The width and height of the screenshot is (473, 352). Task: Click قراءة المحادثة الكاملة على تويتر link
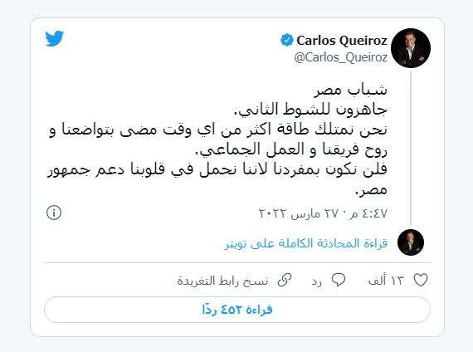[x=306, y=243]
